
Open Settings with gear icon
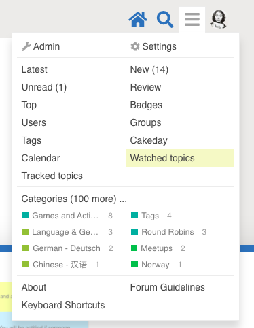(153, 46)
